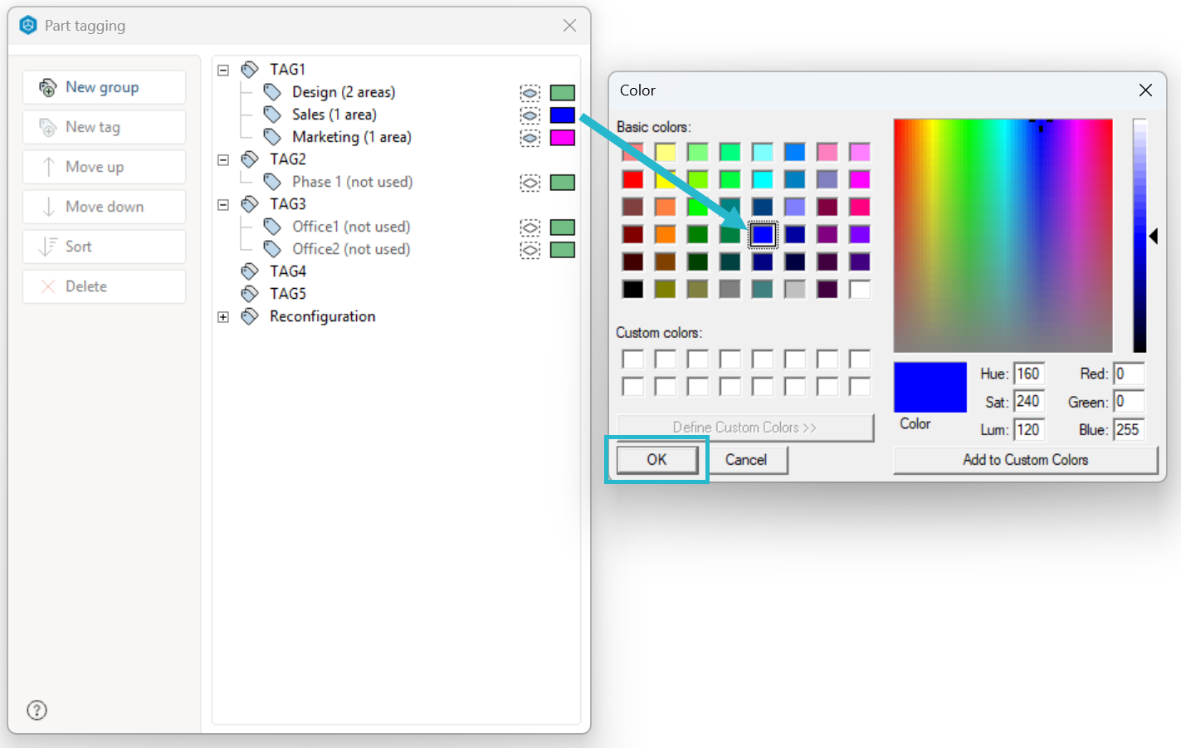Collapse the TAG2 group
The height and width of the screenshot is (748, 1181).
[x=223, y=160]
